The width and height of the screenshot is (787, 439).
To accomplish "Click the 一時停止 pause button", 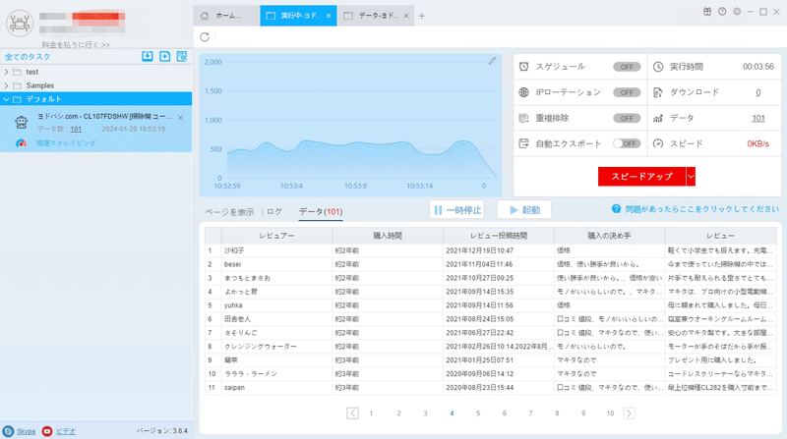I will point(457,210).
